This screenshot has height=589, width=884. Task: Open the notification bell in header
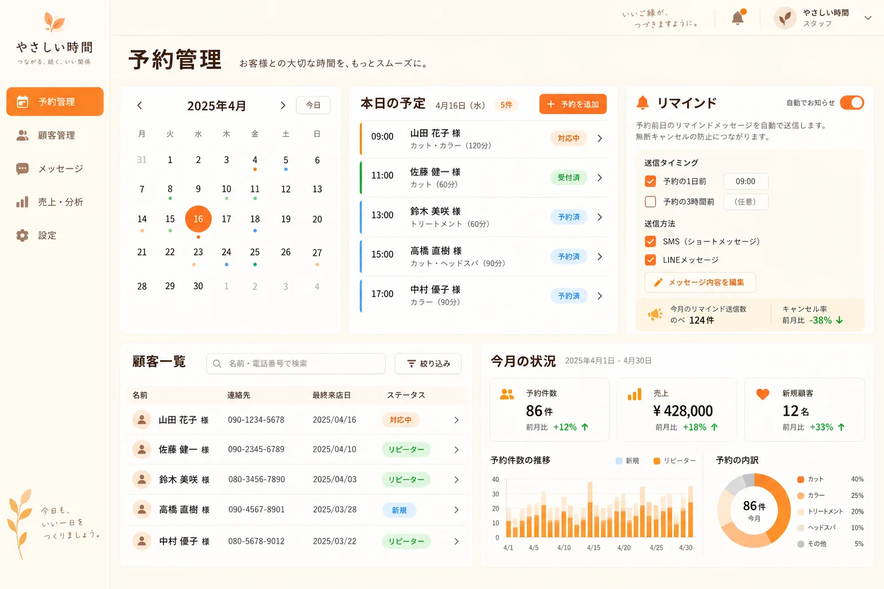click(x=738, y=18)
